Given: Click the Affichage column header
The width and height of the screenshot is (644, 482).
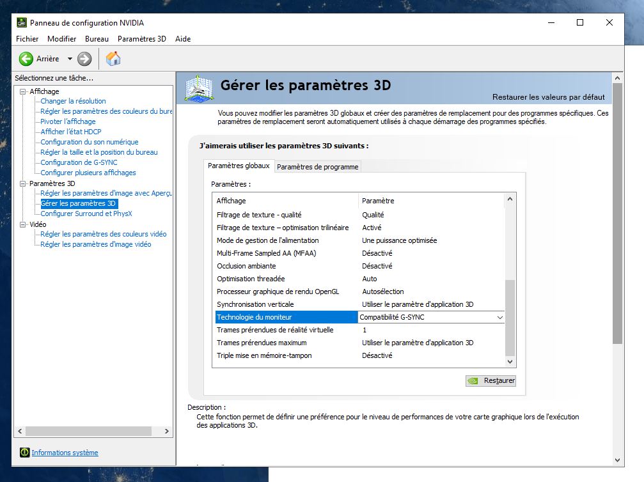Looking at the screenshot, I should [x=287, y=201].
